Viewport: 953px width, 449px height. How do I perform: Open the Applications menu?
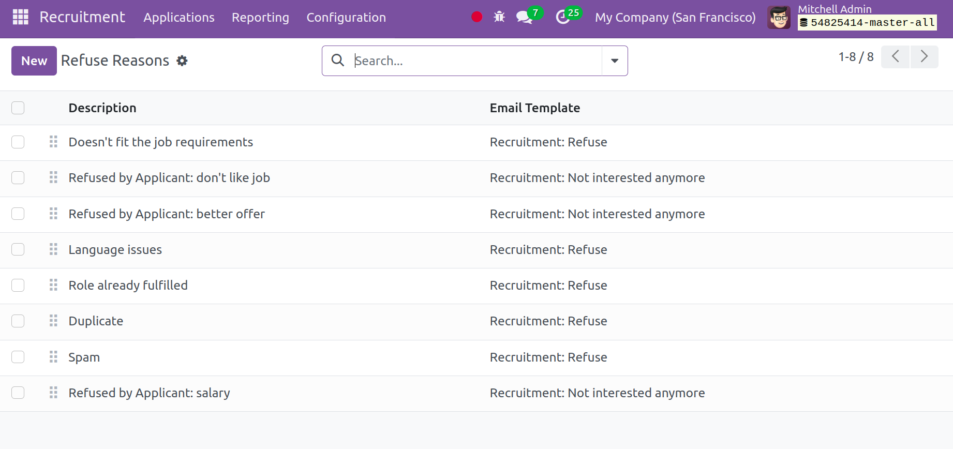pos(179,18)
